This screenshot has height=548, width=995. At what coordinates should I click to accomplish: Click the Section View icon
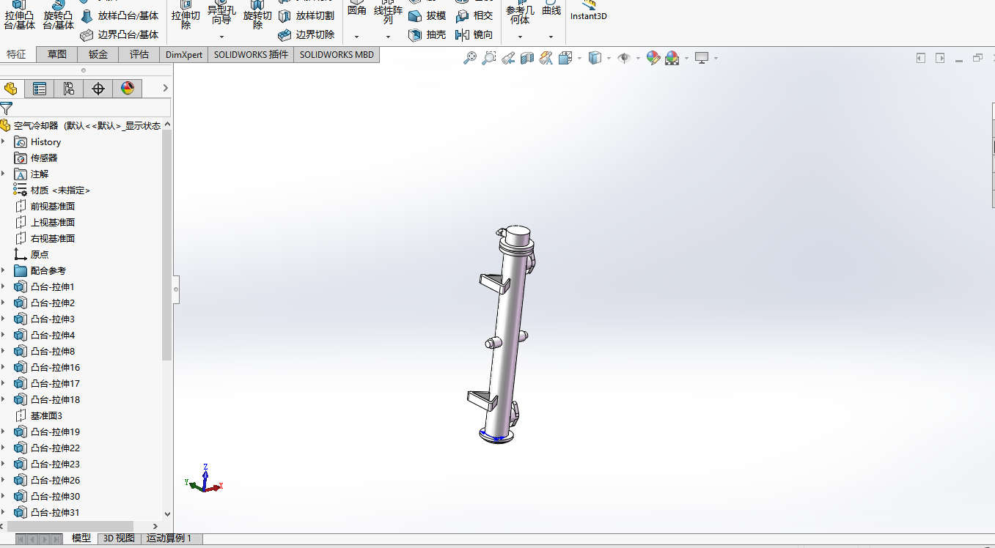pyautogui.click(x=527, y=58)
